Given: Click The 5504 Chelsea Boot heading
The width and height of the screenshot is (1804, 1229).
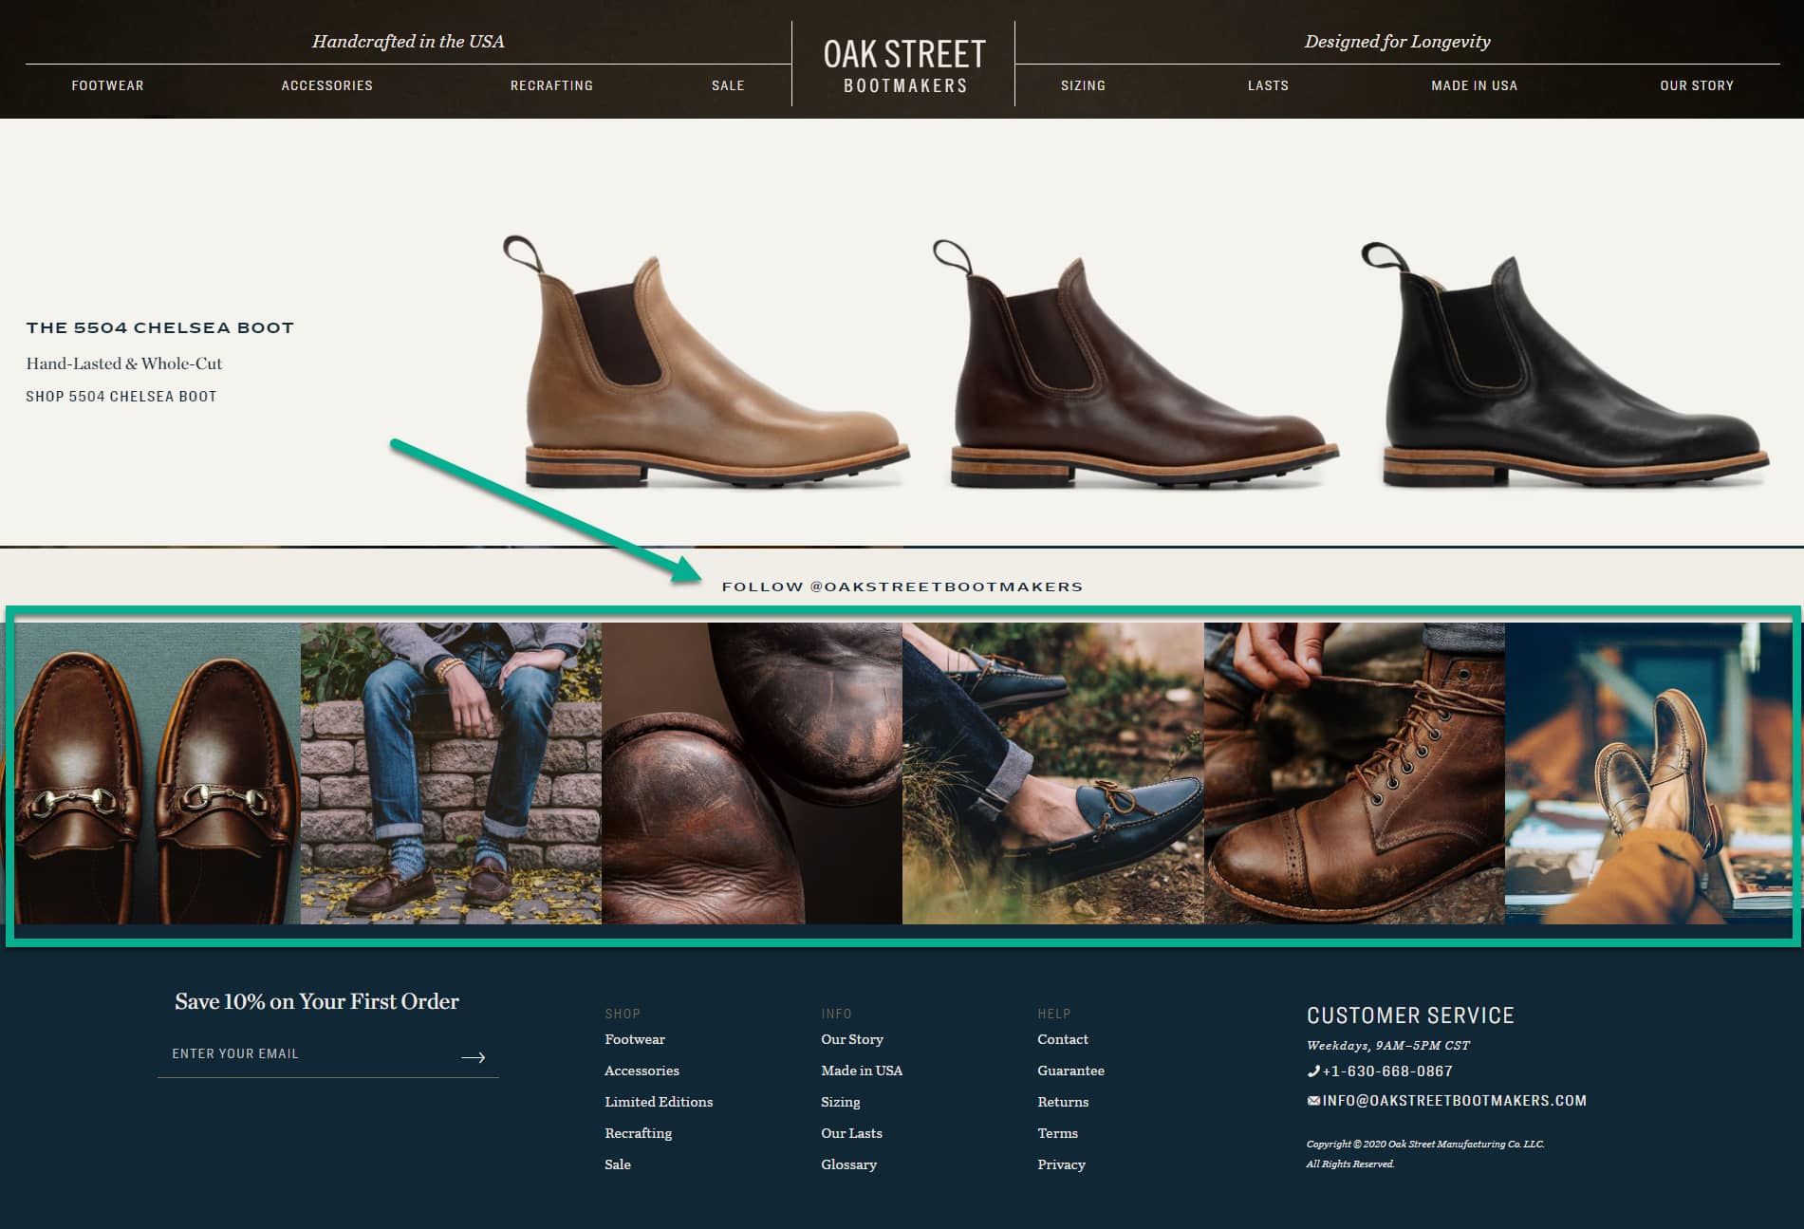Looking at the screenshot, I should pos(160,327).
